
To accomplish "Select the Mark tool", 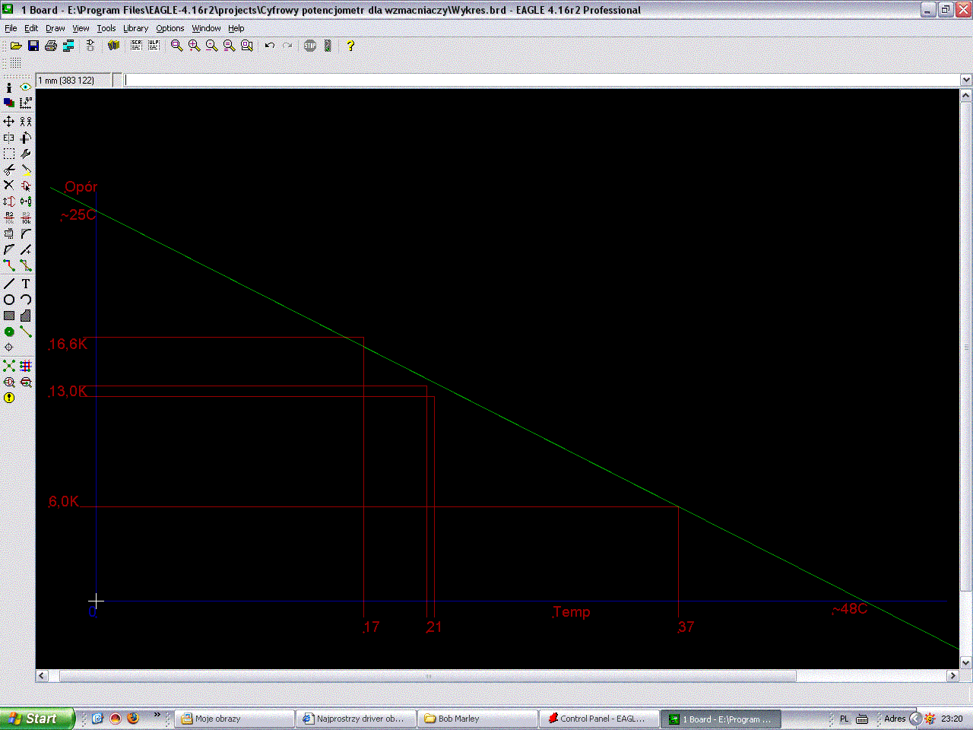I will click(x=26, y=103).
